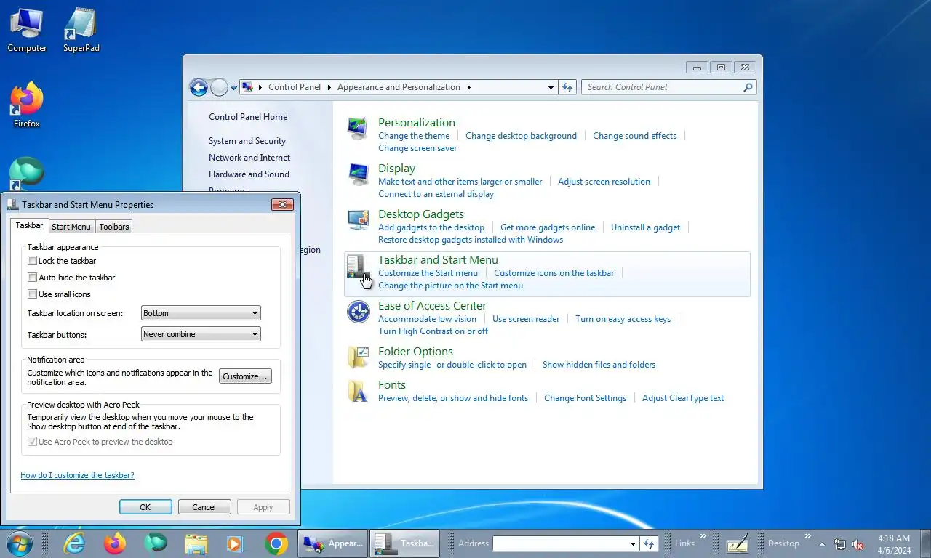Click the Appearance taskbar window button
931x558 pixels.
click(x=332, y=543)
